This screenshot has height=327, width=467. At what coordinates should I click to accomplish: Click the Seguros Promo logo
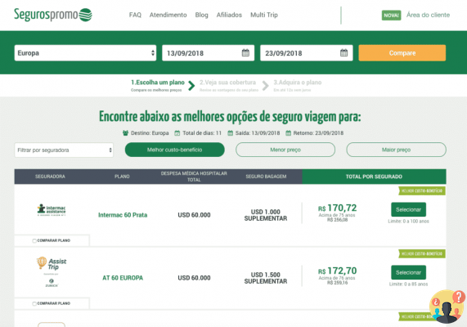tap(53, 15)
